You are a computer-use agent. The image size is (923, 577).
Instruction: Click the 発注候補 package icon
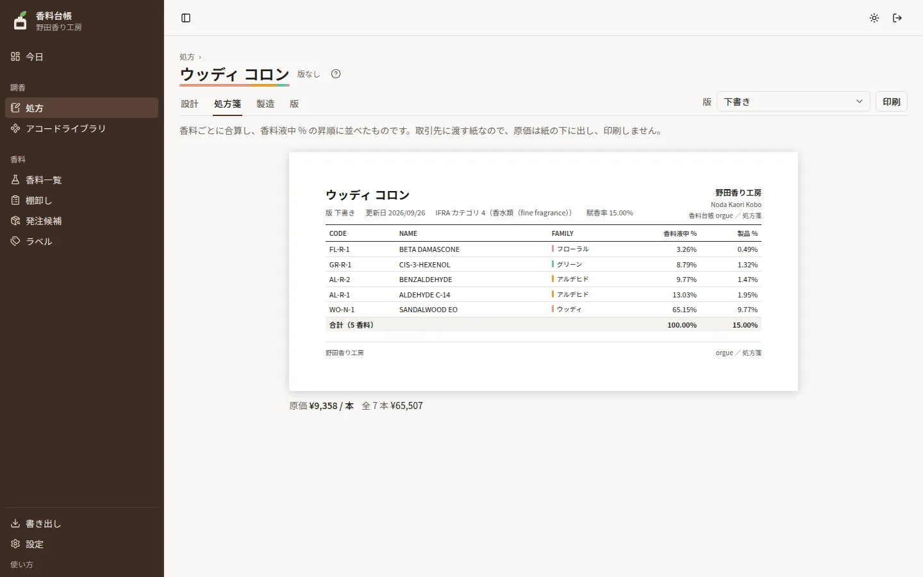pos(15,221)
